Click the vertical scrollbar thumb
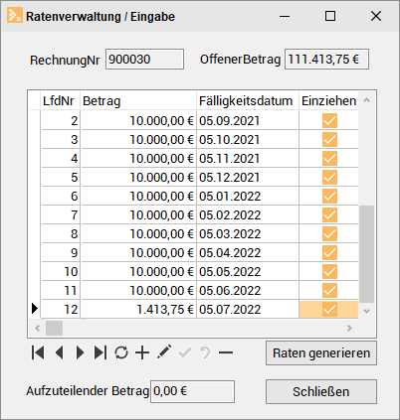 click(x=366, y=254)
